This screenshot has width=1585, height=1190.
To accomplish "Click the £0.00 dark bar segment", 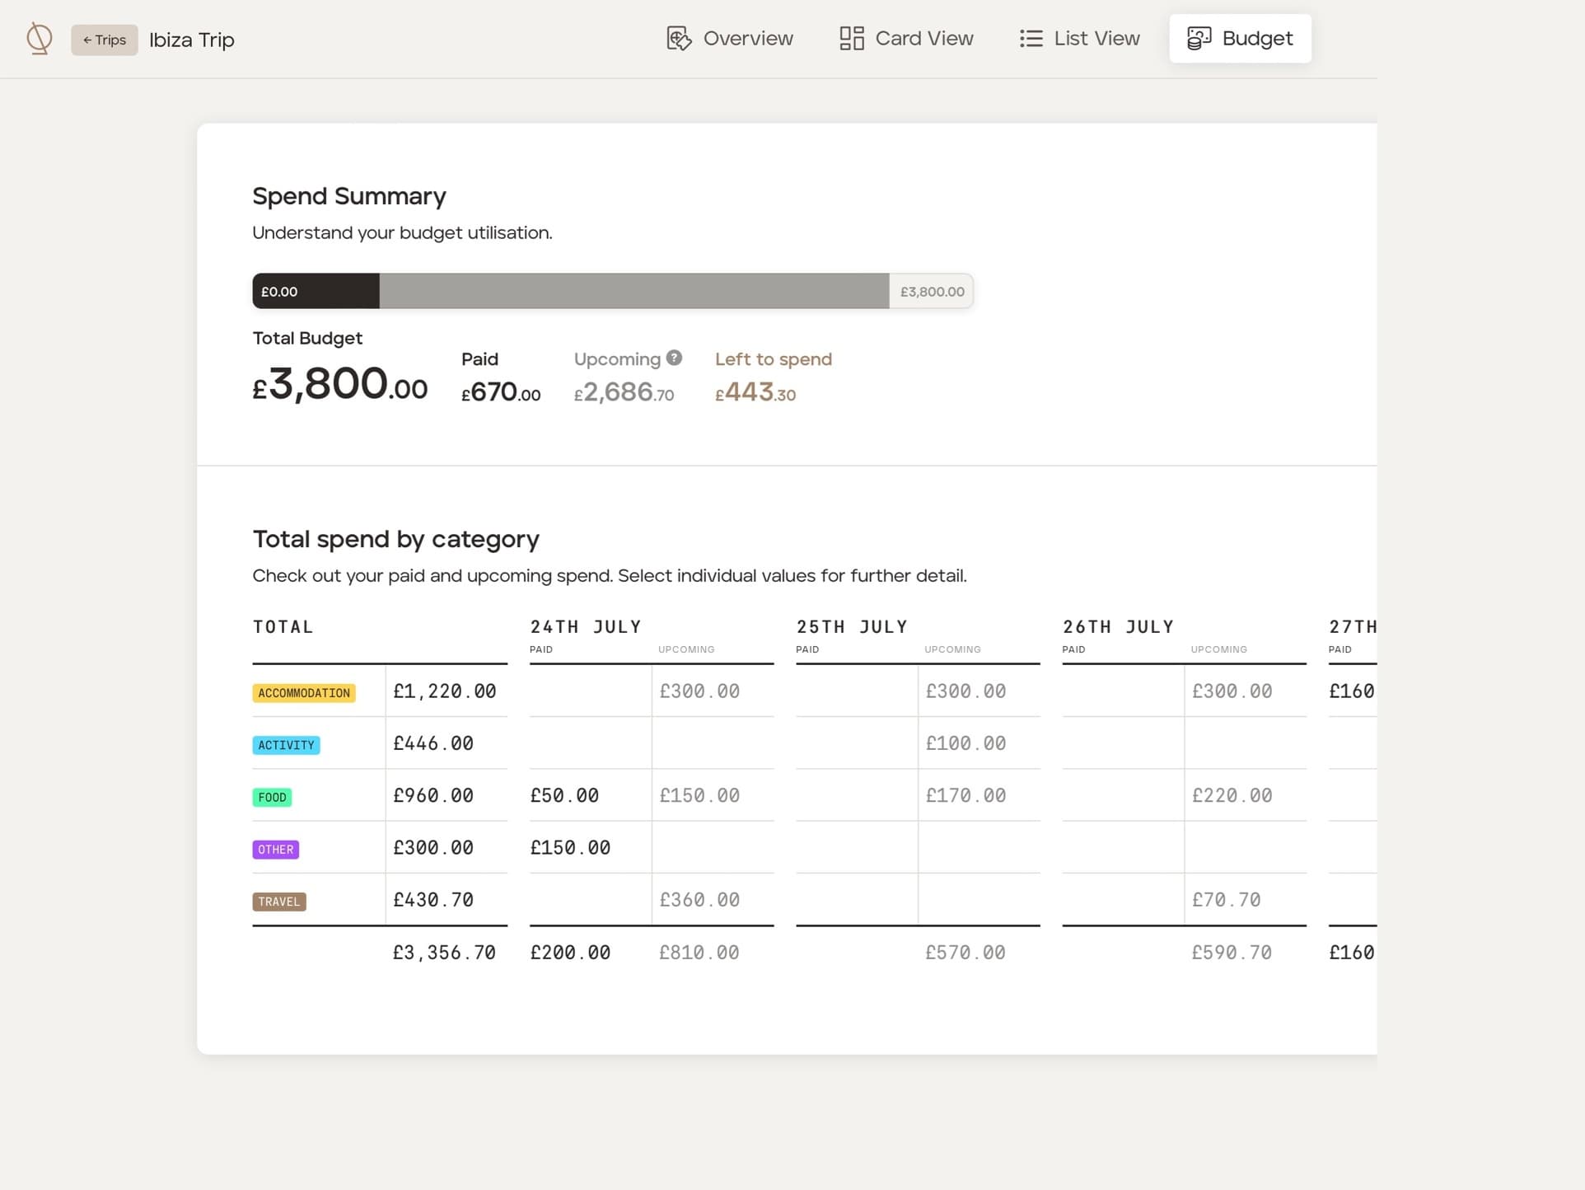I will coord(316,291).
